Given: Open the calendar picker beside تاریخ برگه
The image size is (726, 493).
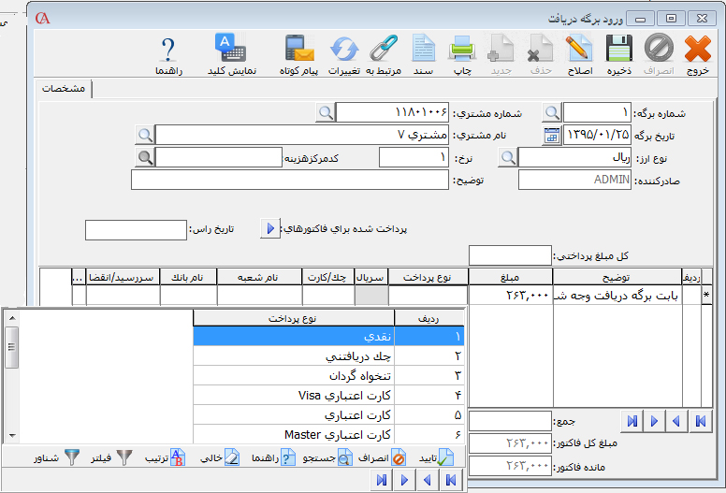Looking at the screenshot, I should (x=552, y=136).
